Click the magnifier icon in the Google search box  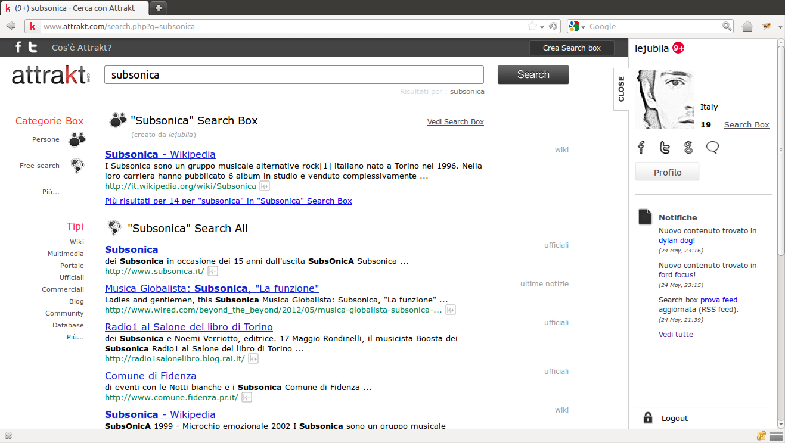(727, 26)
